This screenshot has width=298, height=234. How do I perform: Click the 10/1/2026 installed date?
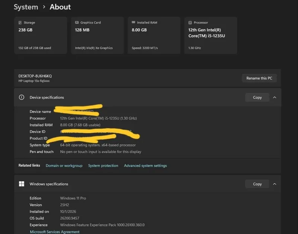(x=68, y=212)
